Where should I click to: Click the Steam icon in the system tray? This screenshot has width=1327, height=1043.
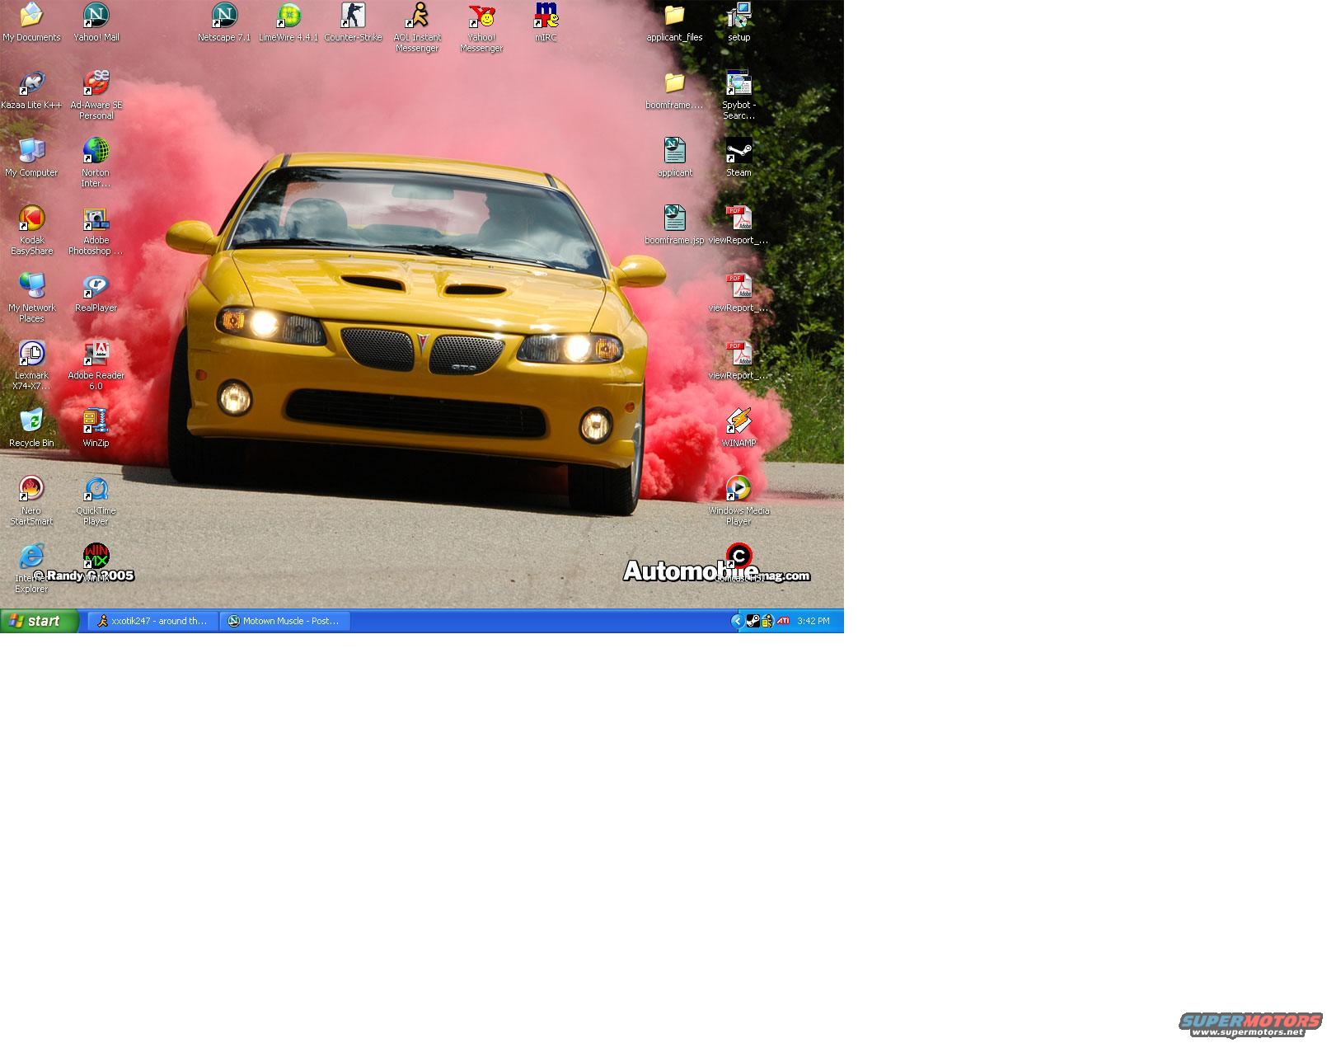pos(753,621)
